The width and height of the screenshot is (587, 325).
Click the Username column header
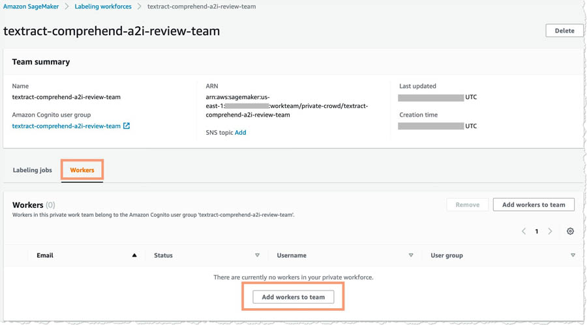click(x=292, y=255)
